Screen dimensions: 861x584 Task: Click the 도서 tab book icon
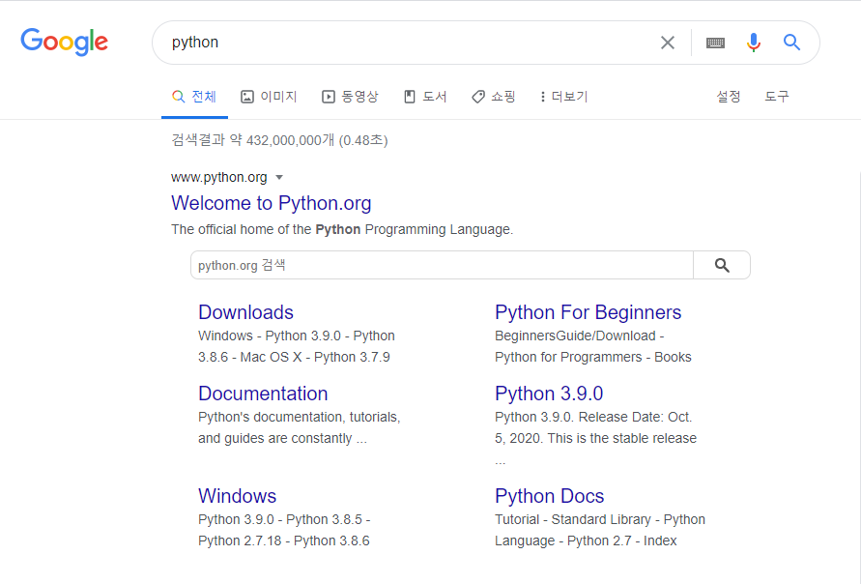[x=410, y=97]
